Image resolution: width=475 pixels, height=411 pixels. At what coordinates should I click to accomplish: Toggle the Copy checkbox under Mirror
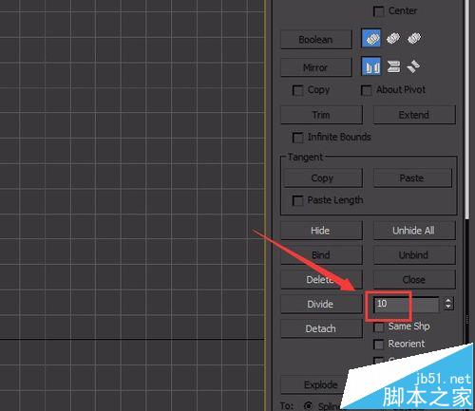(x=297, y=90)
